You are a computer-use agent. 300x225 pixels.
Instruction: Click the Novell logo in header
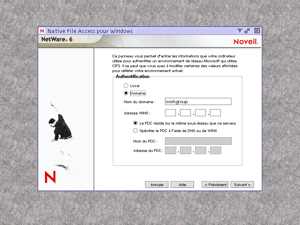click(246, 42)
